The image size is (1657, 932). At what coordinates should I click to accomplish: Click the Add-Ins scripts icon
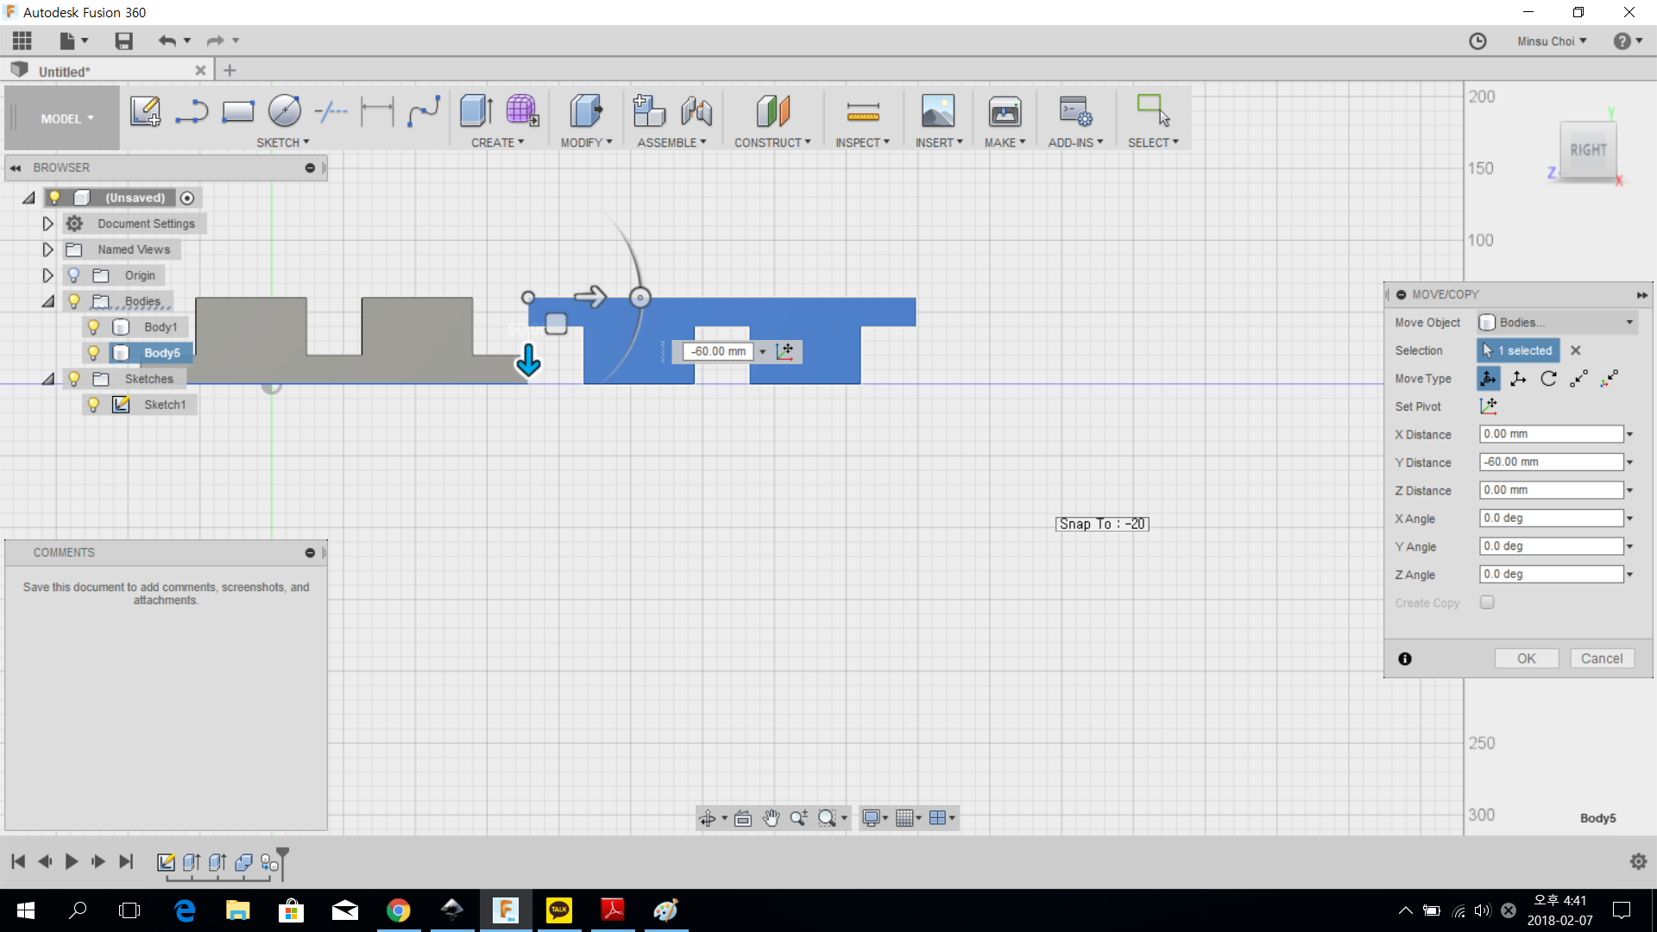tap(1075, 111)
